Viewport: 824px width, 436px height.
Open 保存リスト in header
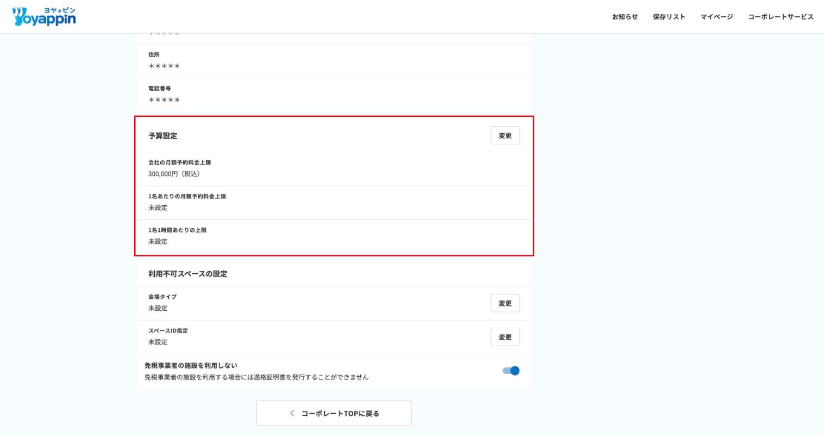point(669,17)
